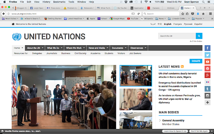Click Learn How to Speed It Up
Viewport: 214px width, 134px height.
[175, 131]
